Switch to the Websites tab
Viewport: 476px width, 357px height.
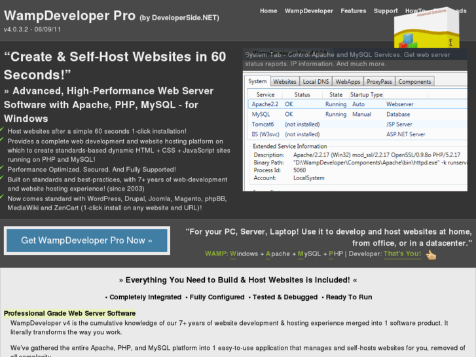pos(285,81)
